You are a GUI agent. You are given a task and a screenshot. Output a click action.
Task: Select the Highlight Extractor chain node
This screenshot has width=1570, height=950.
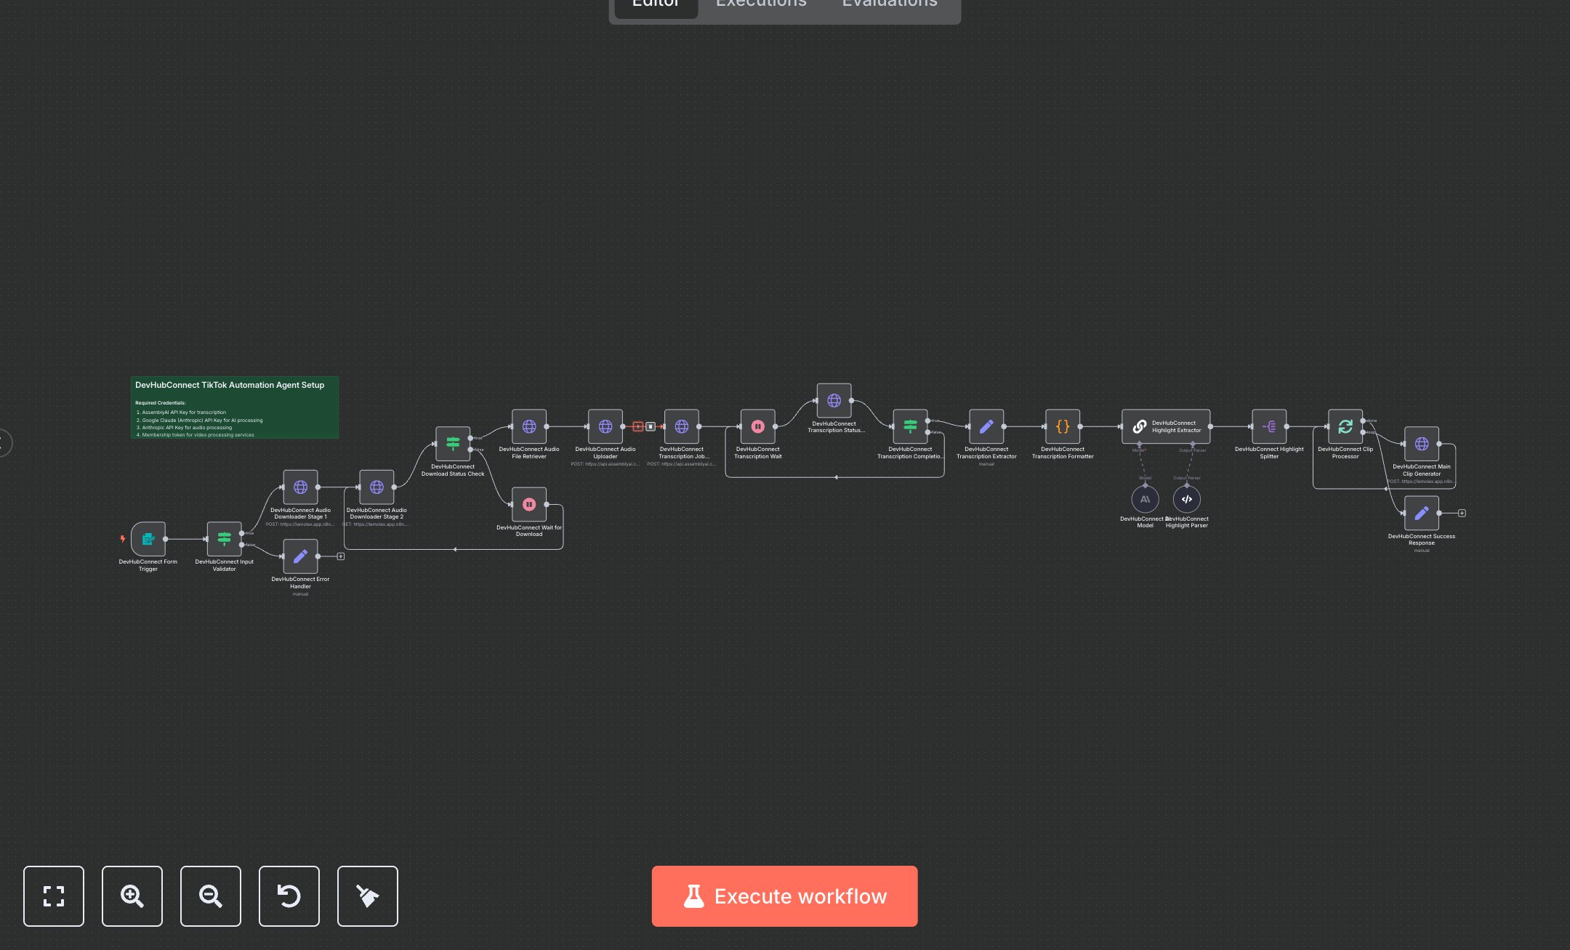pyautogui.click(x=1166, y=426)
